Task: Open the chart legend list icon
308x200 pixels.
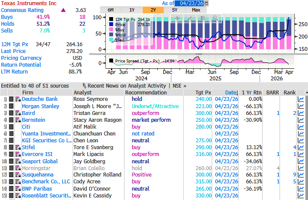Action: [x=203, y=18]
